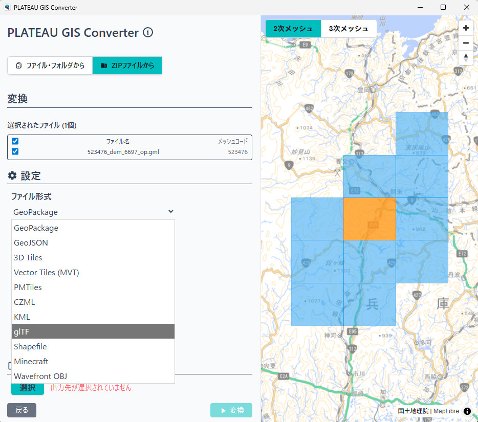The image size is (478, 422).
Task: Toggle the select-all checkbox in file header
Action: (x=15, y=141)
